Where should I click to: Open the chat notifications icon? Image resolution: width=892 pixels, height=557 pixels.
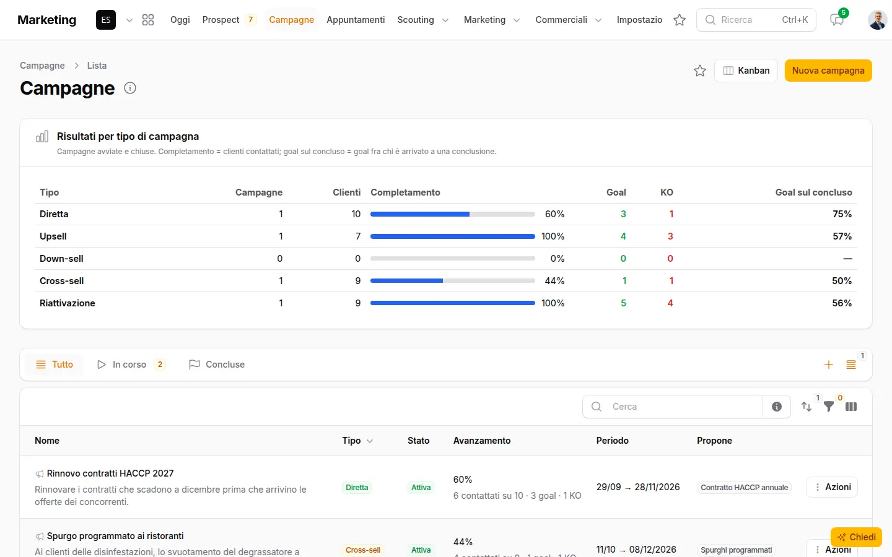[x=837, y=20]
